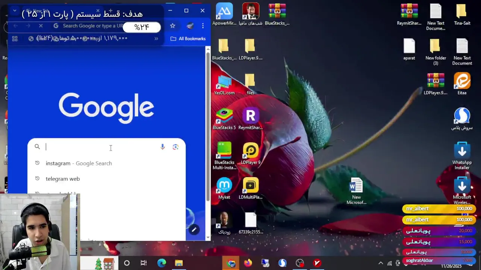Select the New Microsoft Word document icon
The width and height of the screenshot is (481, 270).
(356, 191)
